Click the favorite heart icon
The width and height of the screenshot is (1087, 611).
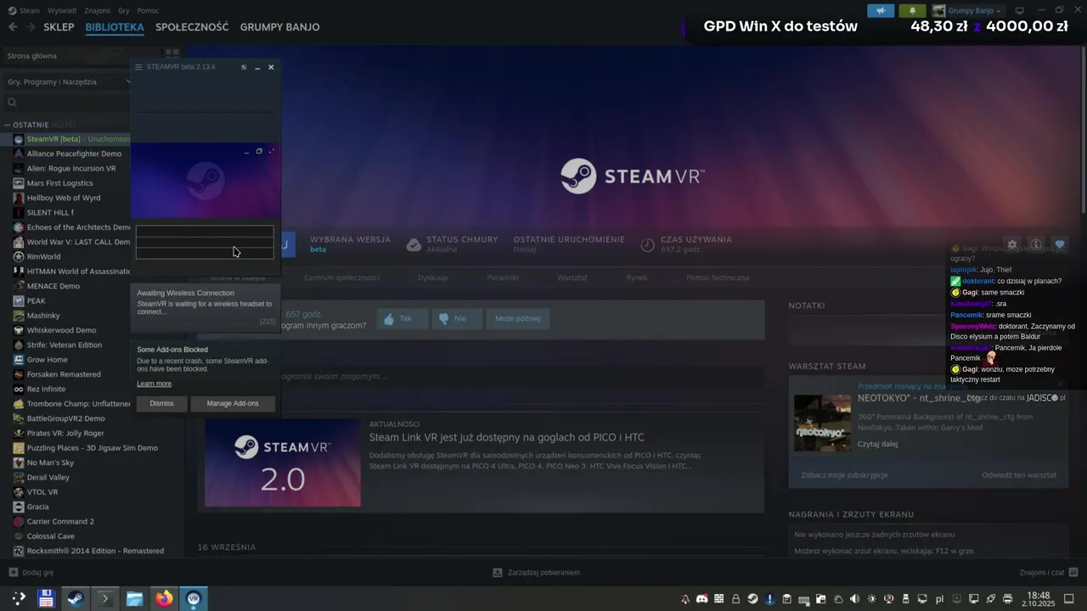click(1059, 244)
